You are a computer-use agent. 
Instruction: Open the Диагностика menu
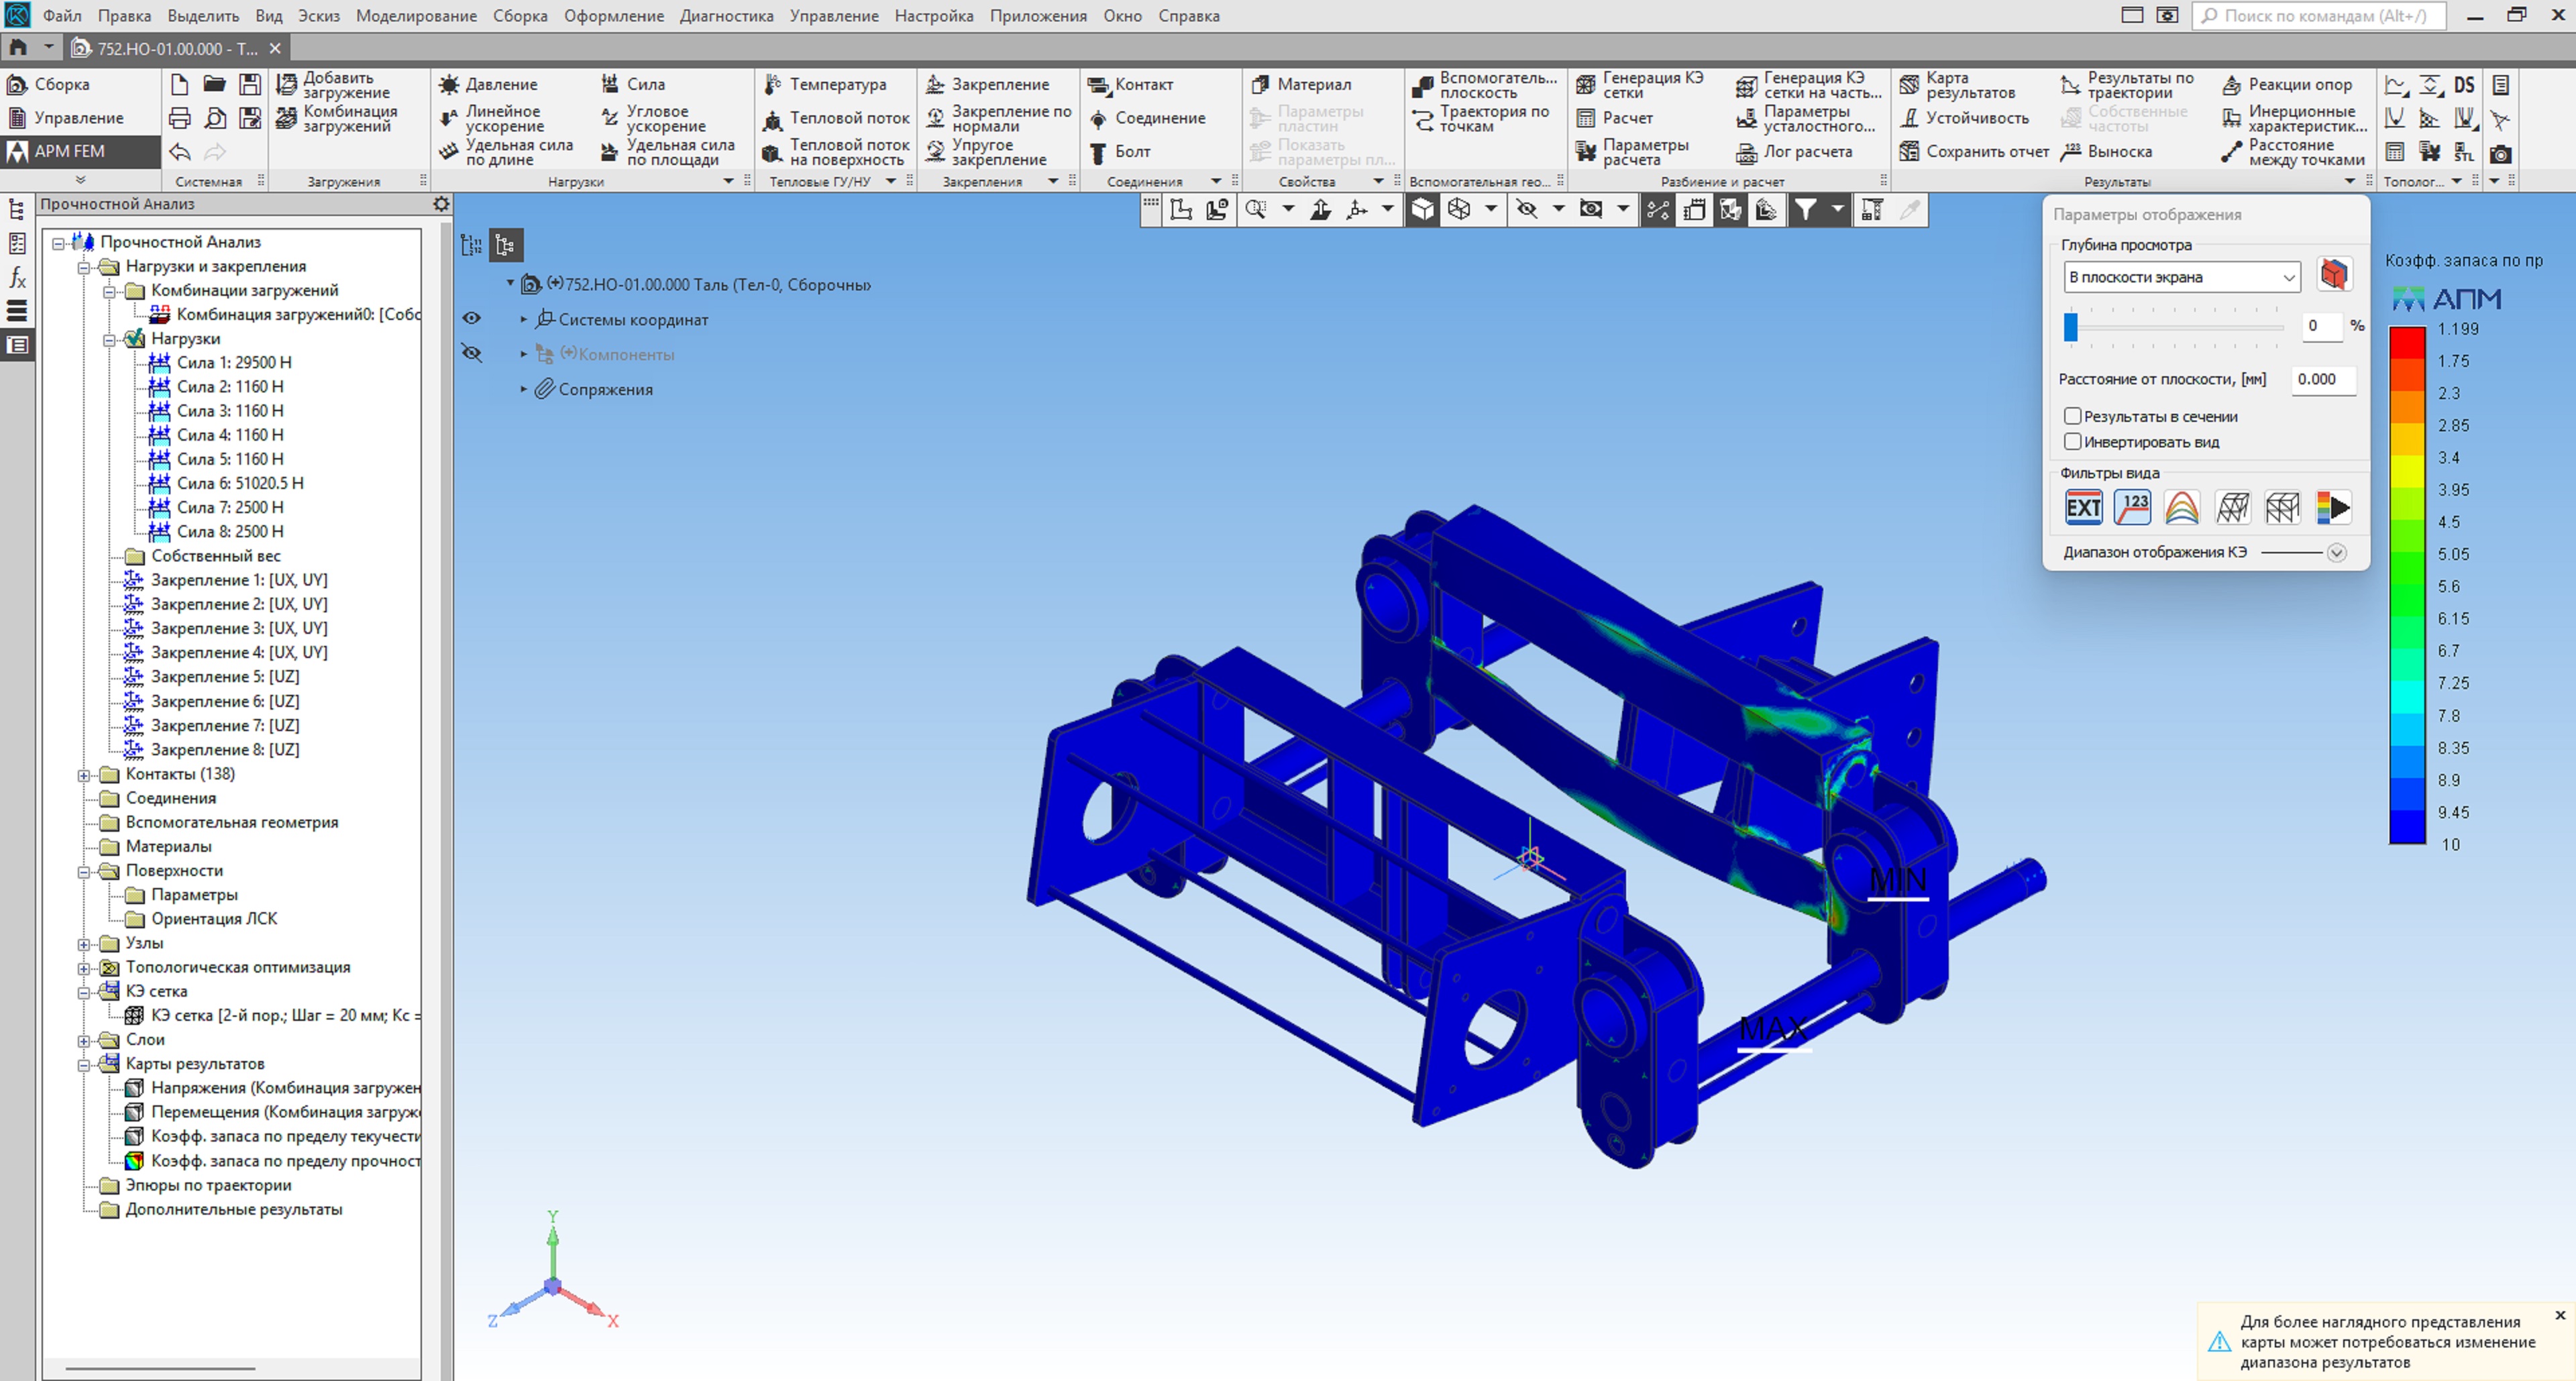(726, 16)
